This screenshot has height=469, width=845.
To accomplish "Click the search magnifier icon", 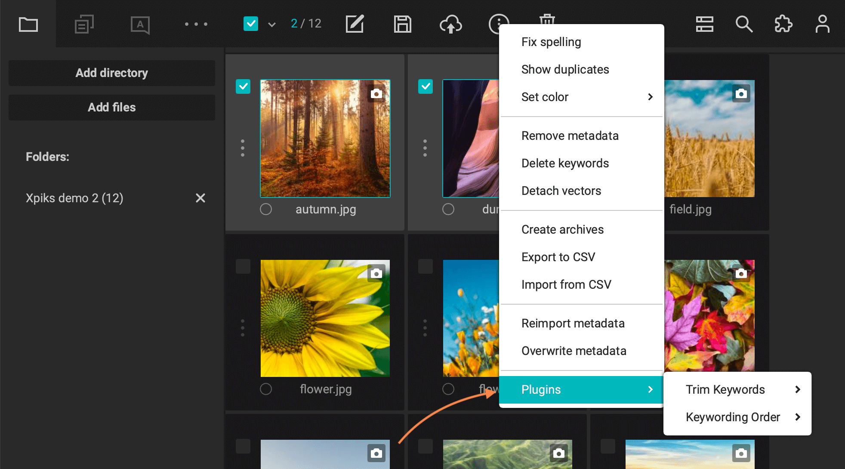I will (743, 24).
